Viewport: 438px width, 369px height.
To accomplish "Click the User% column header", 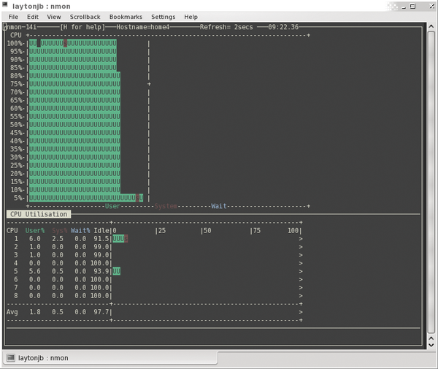I will tap(35, 231).
